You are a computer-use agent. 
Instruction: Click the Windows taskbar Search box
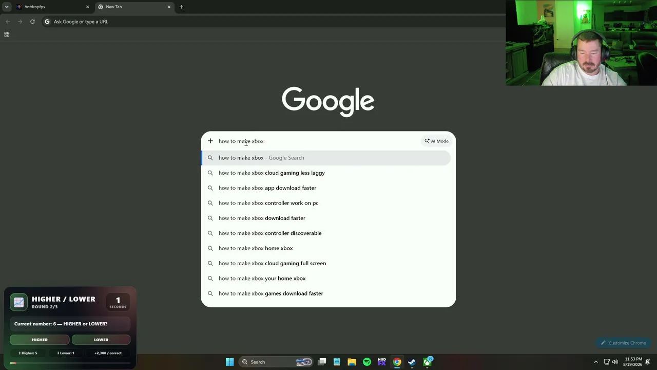click(x=276, y=362)
